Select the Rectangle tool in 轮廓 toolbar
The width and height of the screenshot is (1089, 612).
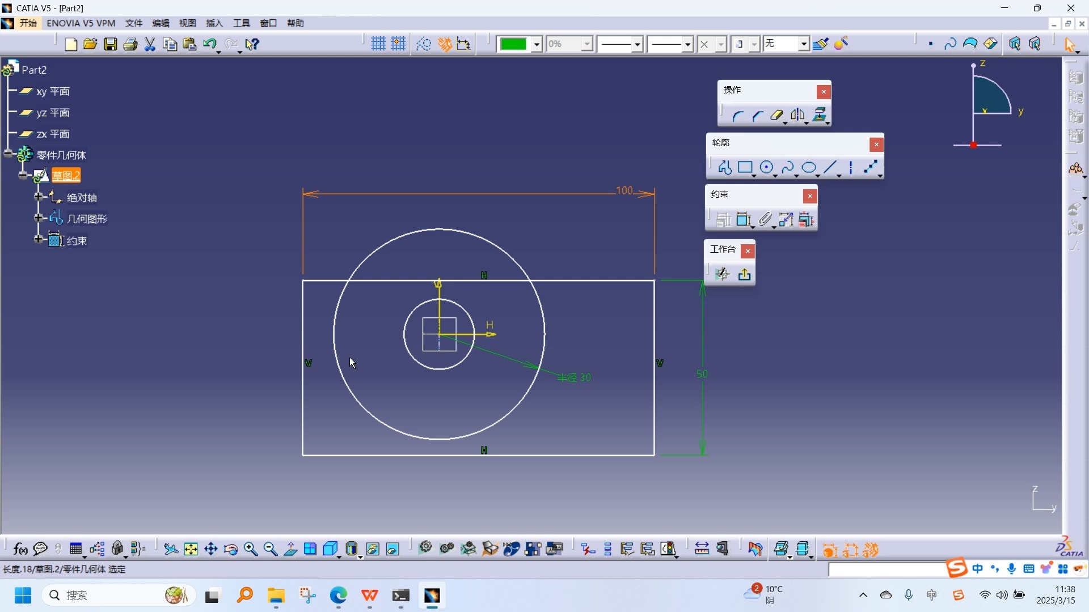click(x=745, y=168)
